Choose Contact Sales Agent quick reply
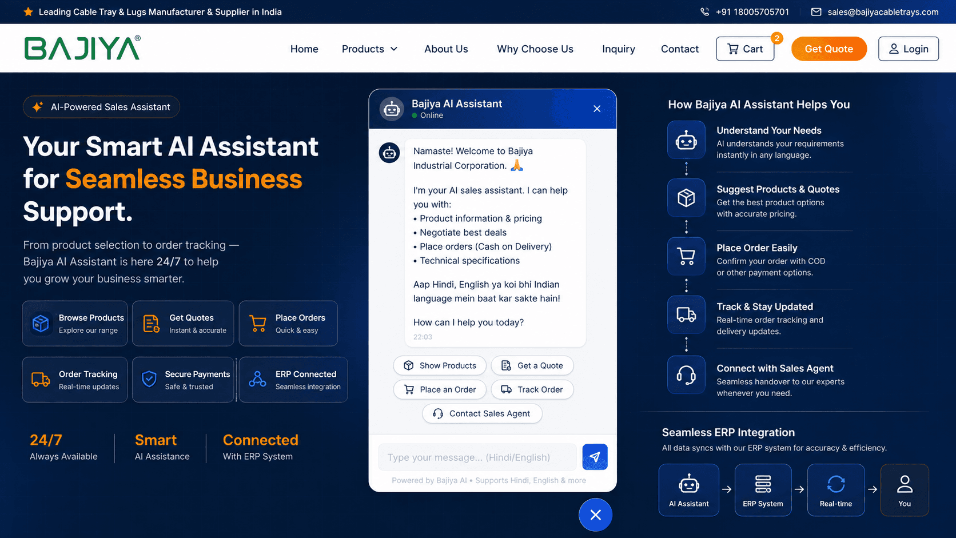 482,413
